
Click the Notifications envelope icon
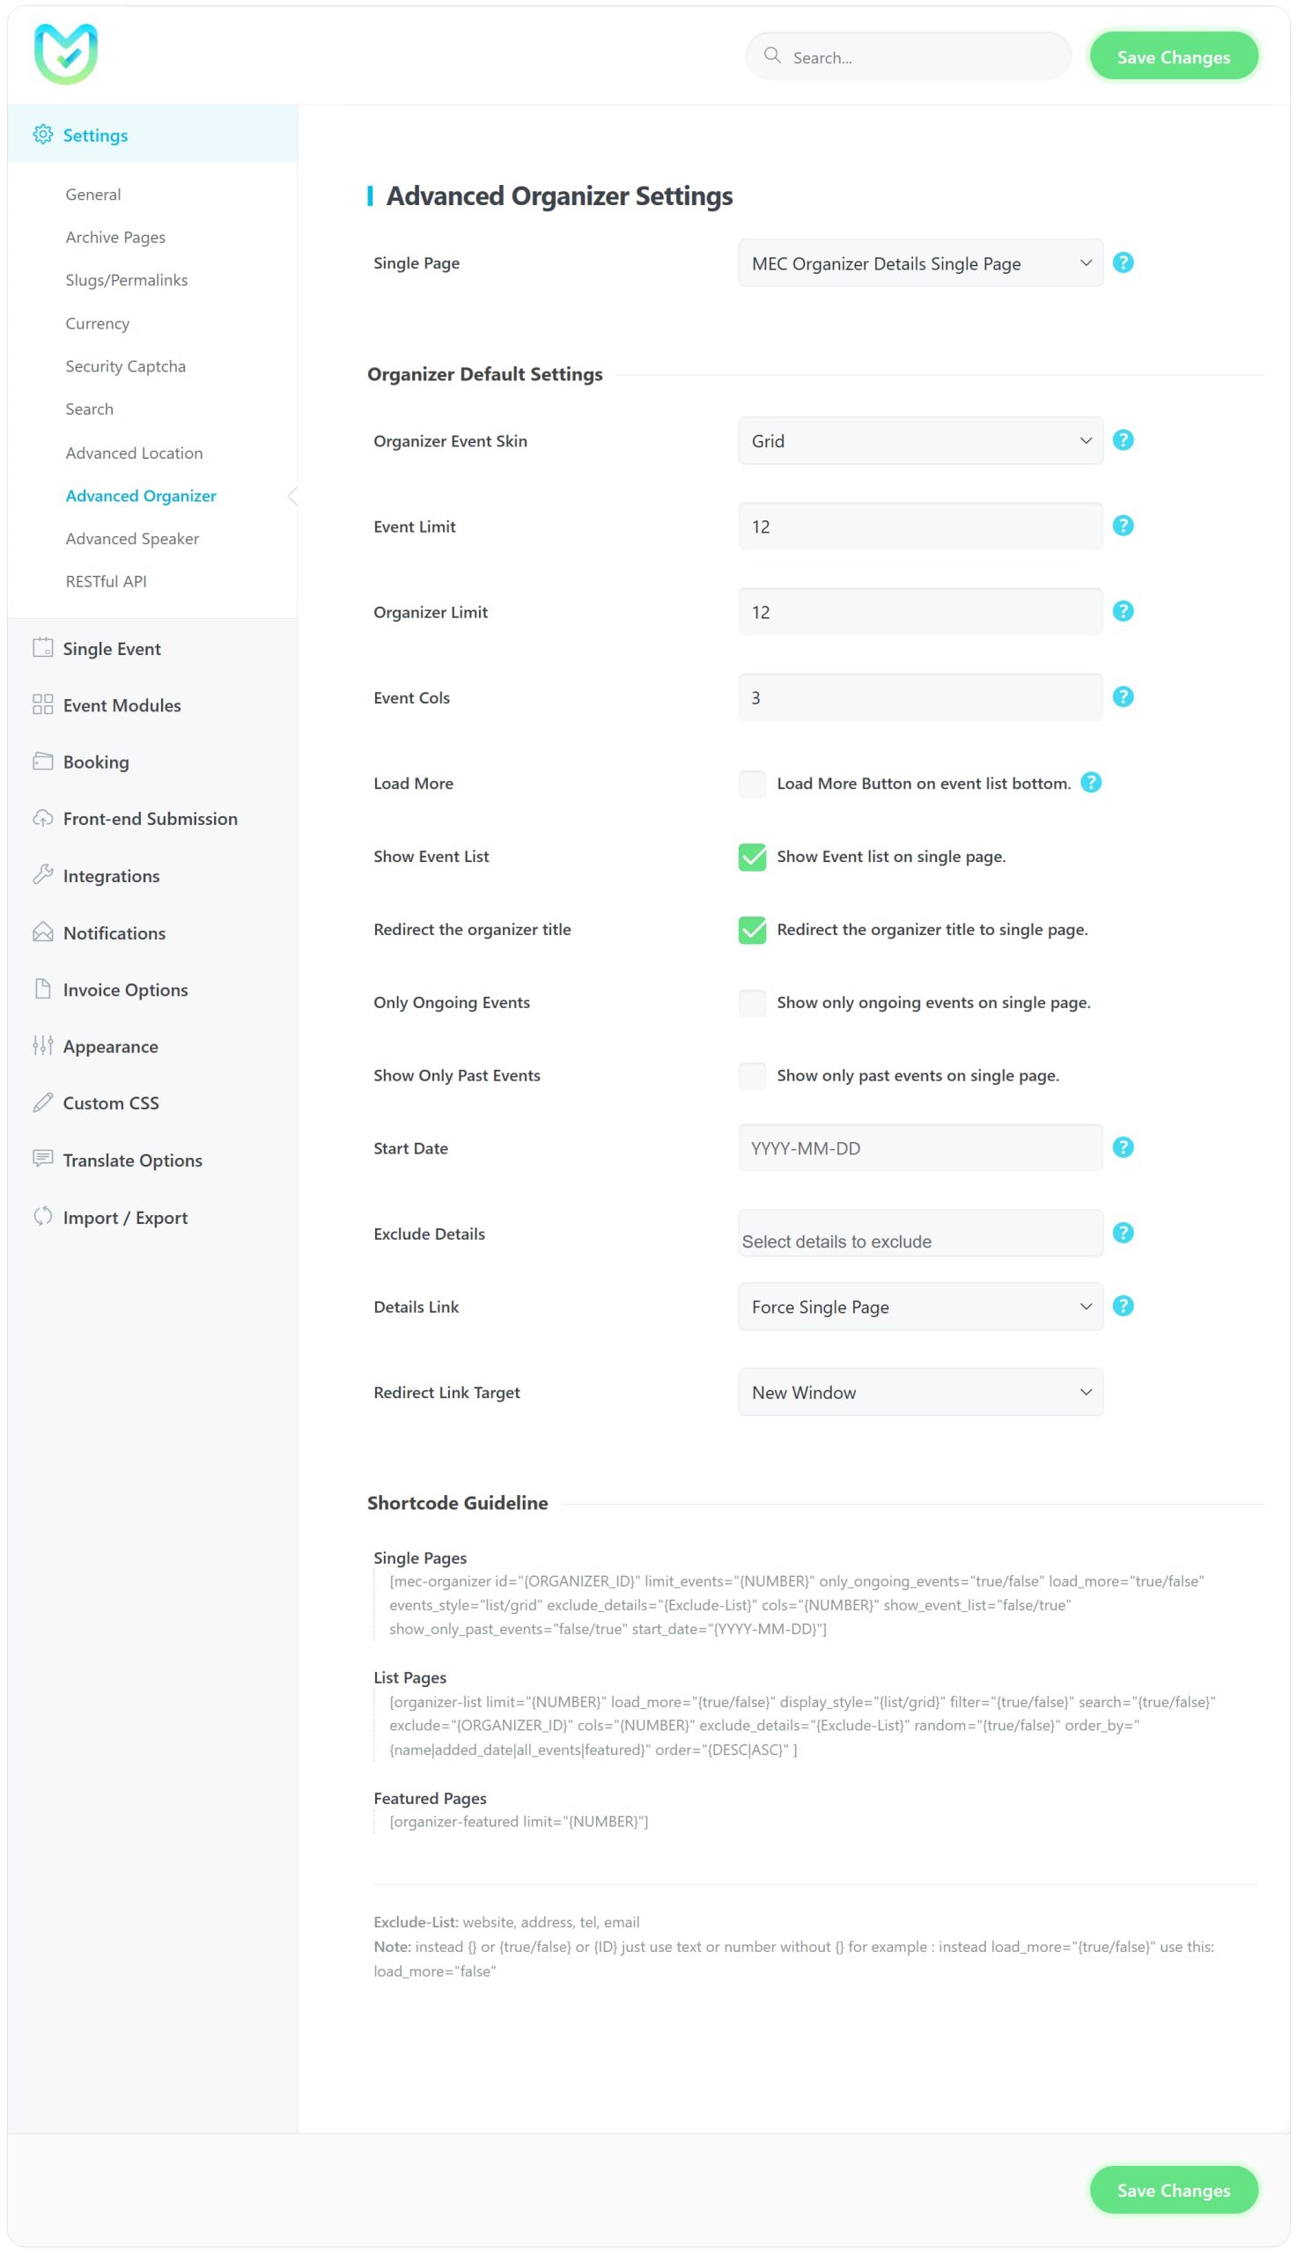[43, 932]
